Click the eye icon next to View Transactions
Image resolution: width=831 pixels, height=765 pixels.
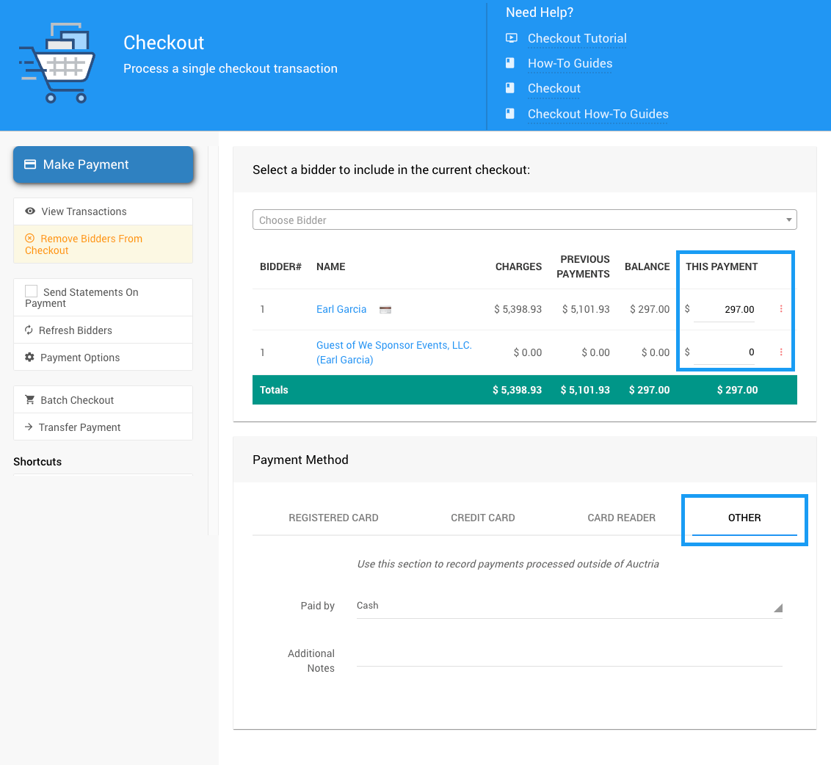click(30, 211)
